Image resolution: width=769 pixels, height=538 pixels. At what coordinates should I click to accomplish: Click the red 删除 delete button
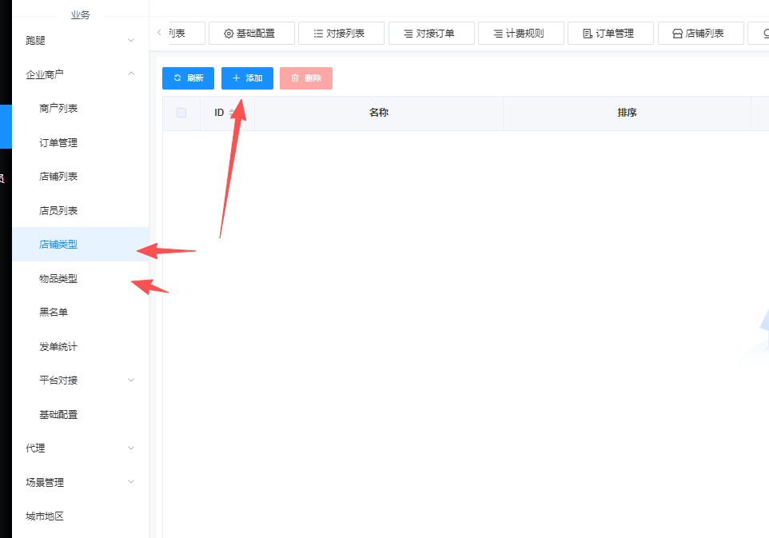click(306, 78)
